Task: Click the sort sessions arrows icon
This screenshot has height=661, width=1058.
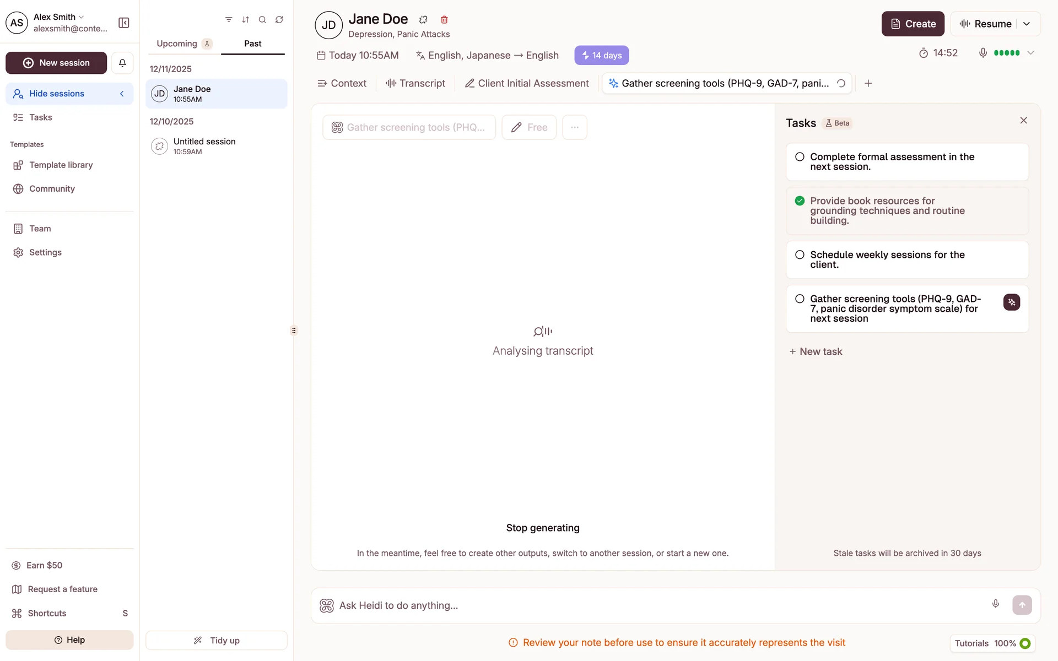Action: click(x=246, y=20)
